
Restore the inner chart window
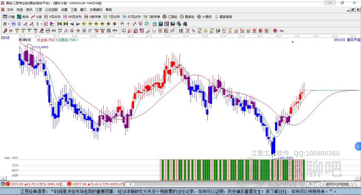coord(353,10)
